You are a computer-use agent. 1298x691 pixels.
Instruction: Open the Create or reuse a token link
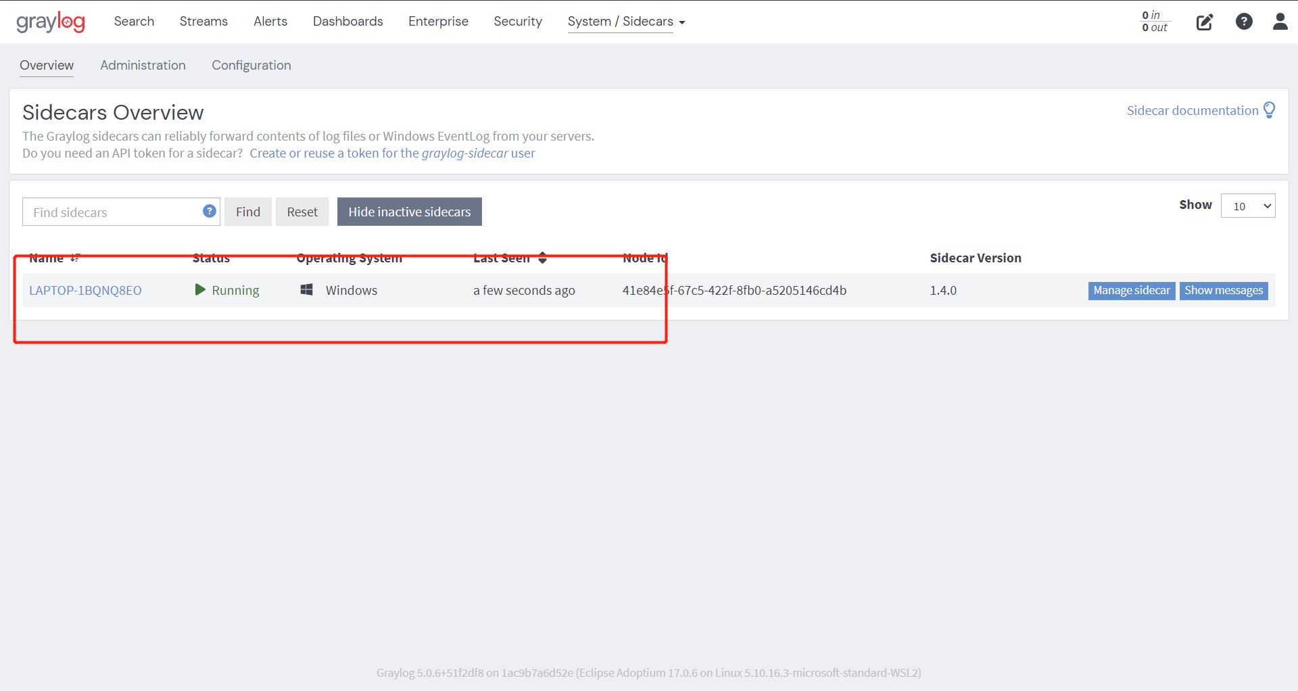(x=392, y=153)
